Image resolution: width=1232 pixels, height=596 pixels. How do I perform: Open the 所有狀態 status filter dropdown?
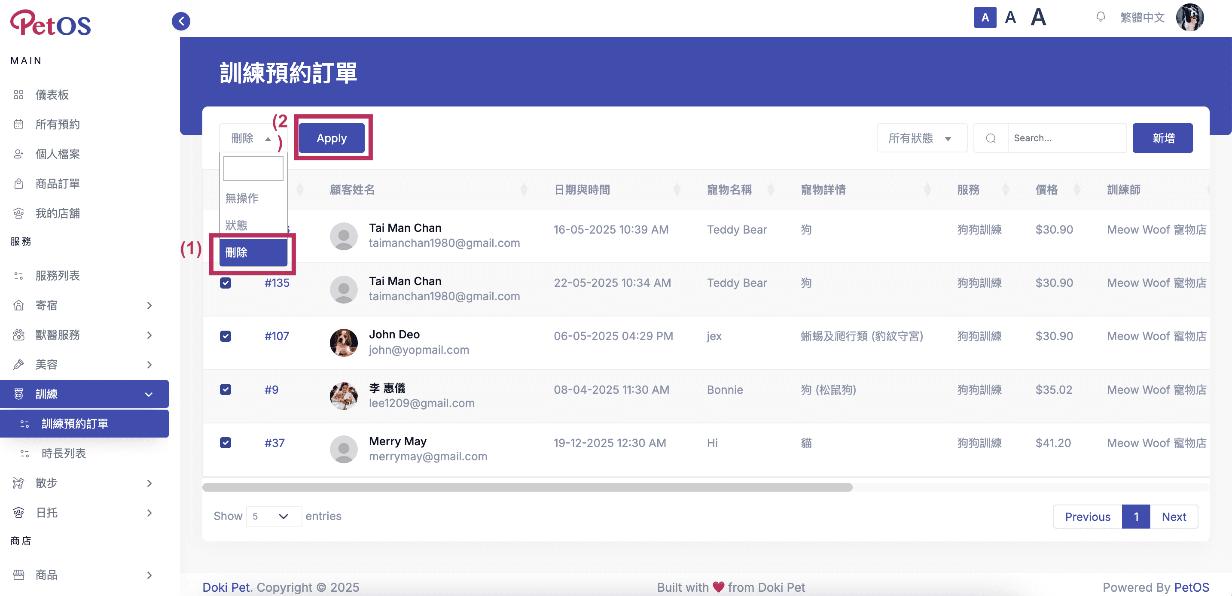(921, 138)
